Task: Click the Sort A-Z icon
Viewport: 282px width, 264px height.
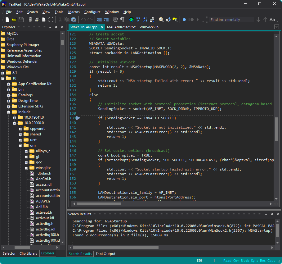Action: tap(145, 20)
